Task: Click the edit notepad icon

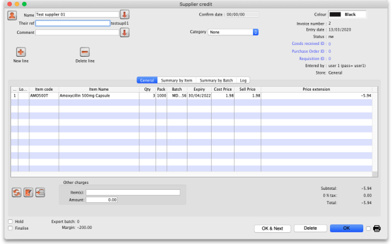Action: coord(28,192)
